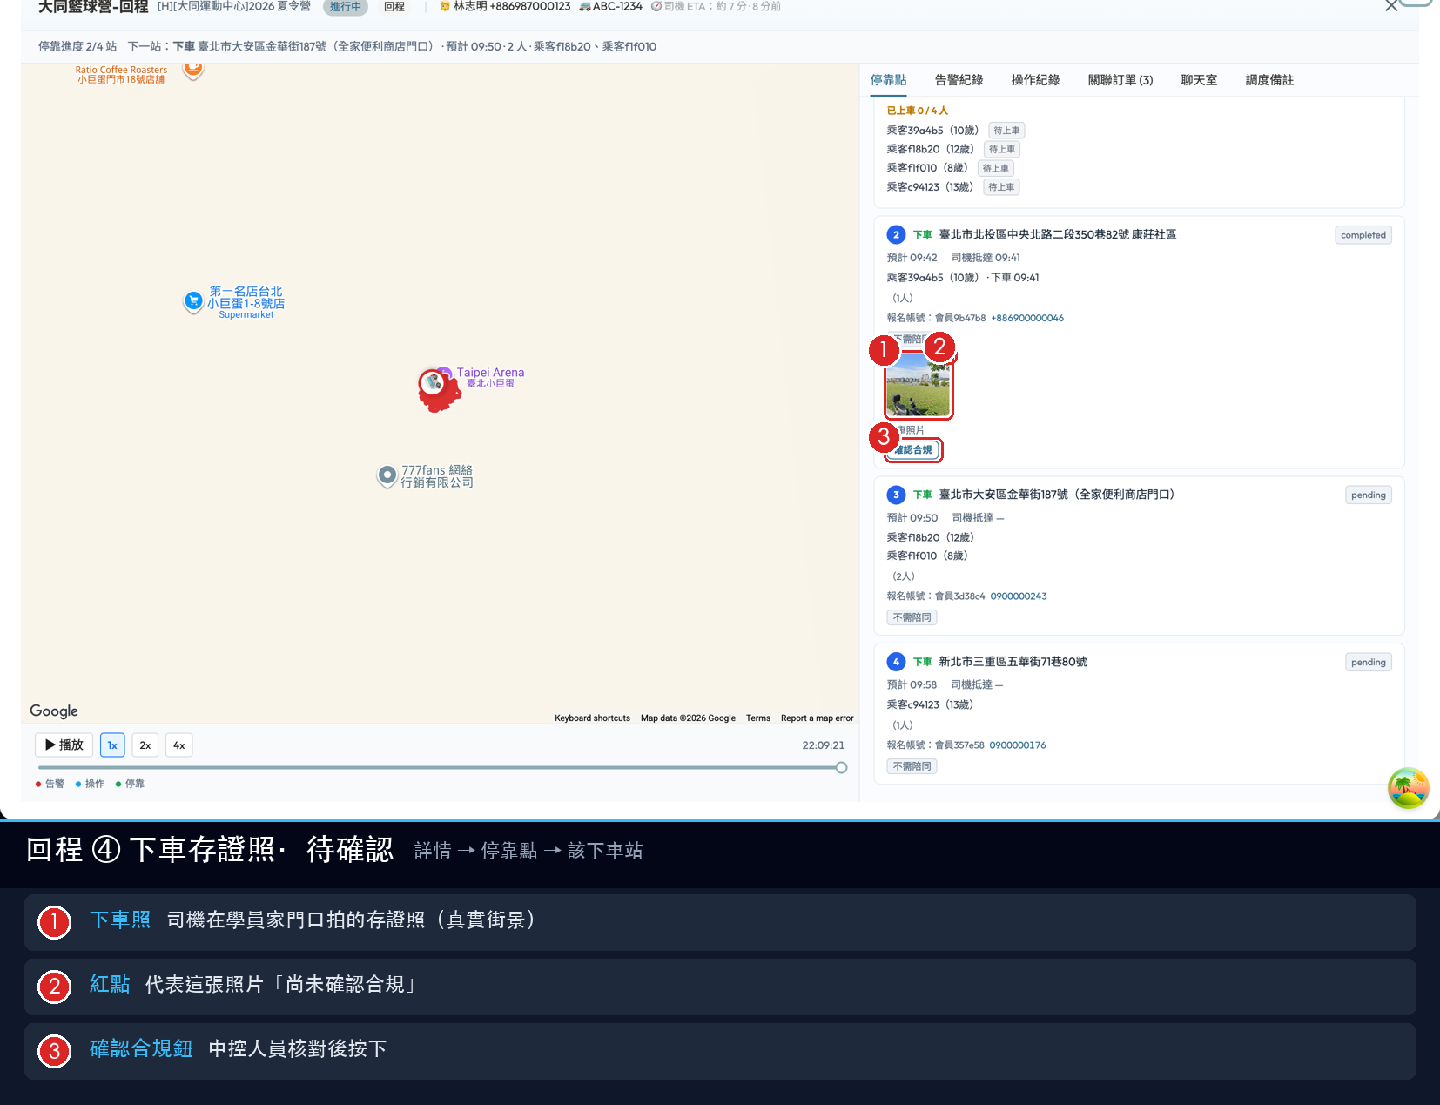Click the driver avatar icon beside 林志明
1440x1105 pixels.
(445, 6)
